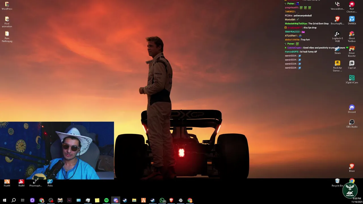Image resolution: width=363 pixels, height=204 pixels.
Task: Click the webcam overlay of the streamer
Action: (57, 150)
